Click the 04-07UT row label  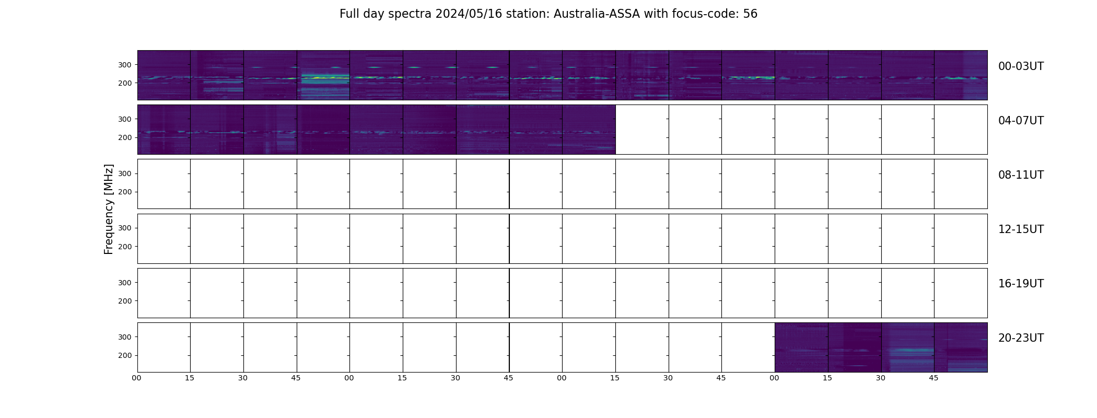click(1021, 121)
